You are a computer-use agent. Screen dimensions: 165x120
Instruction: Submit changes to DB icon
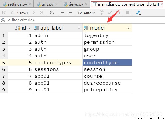pyautogui.click(x=102, y=13)
